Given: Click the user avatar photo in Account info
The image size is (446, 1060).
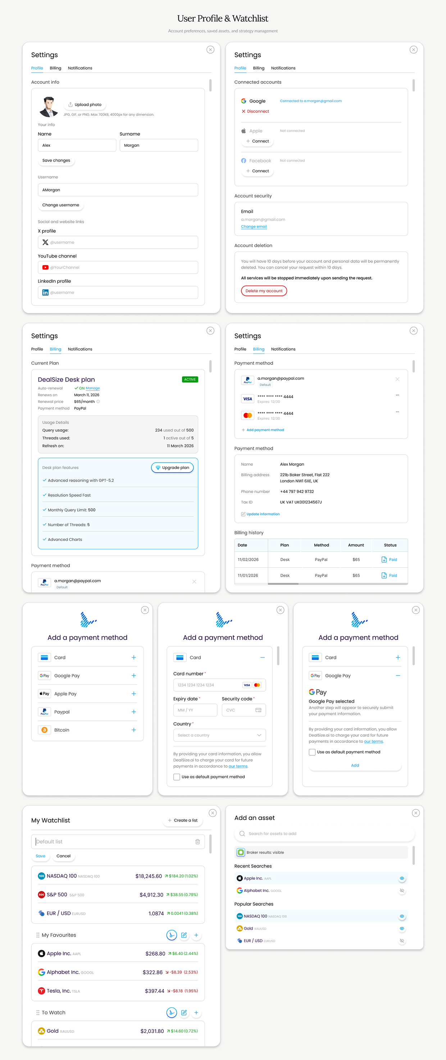Looking at the screenshot, I should [x=49, y=106].
